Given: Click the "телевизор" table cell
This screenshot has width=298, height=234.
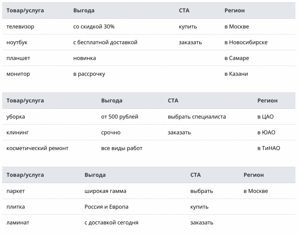Looking at the screenshot, I should (x=20, y=27).
